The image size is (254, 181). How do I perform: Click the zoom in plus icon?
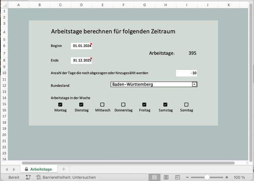click(x=227, y=177)
